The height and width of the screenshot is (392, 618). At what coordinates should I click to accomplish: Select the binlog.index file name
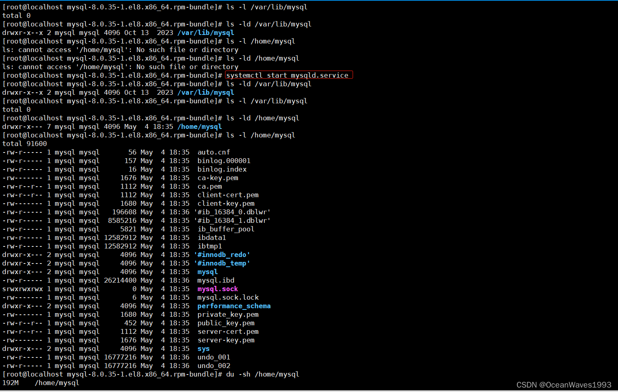[x=222, y=169]
